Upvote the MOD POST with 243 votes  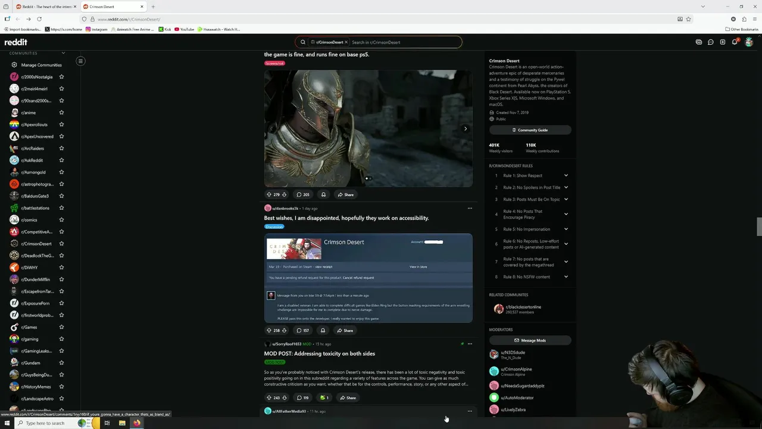point(269,397)
